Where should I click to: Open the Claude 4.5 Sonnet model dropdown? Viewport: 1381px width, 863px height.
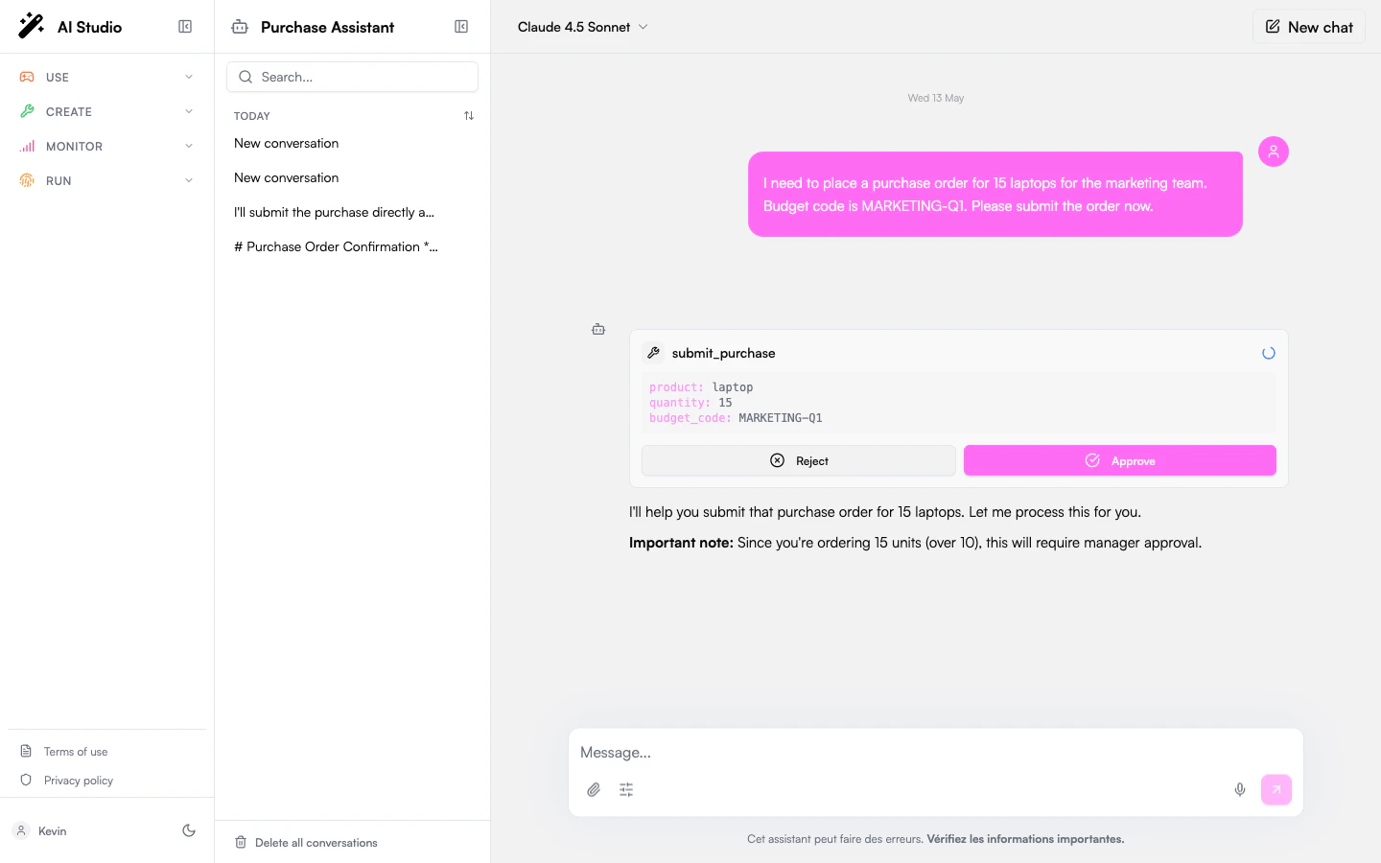pos(583,27)
